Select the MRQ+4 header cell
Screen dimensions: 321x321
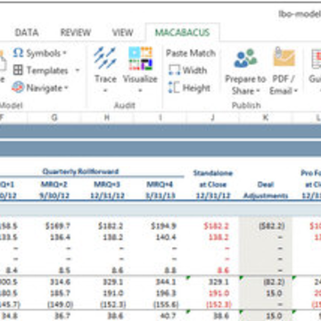pyautogui.click(x=160, y=185)
